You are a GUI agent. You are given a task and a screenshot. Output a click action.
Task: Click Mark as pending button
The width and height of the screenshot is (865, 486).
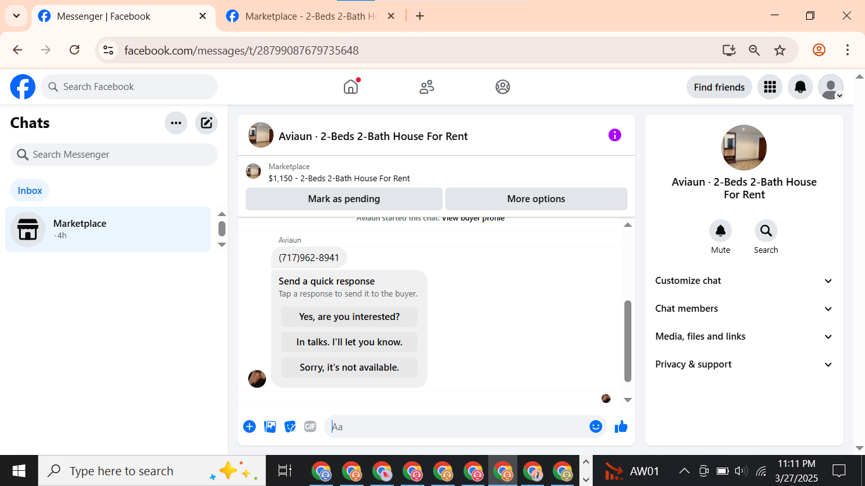[344, 199]
